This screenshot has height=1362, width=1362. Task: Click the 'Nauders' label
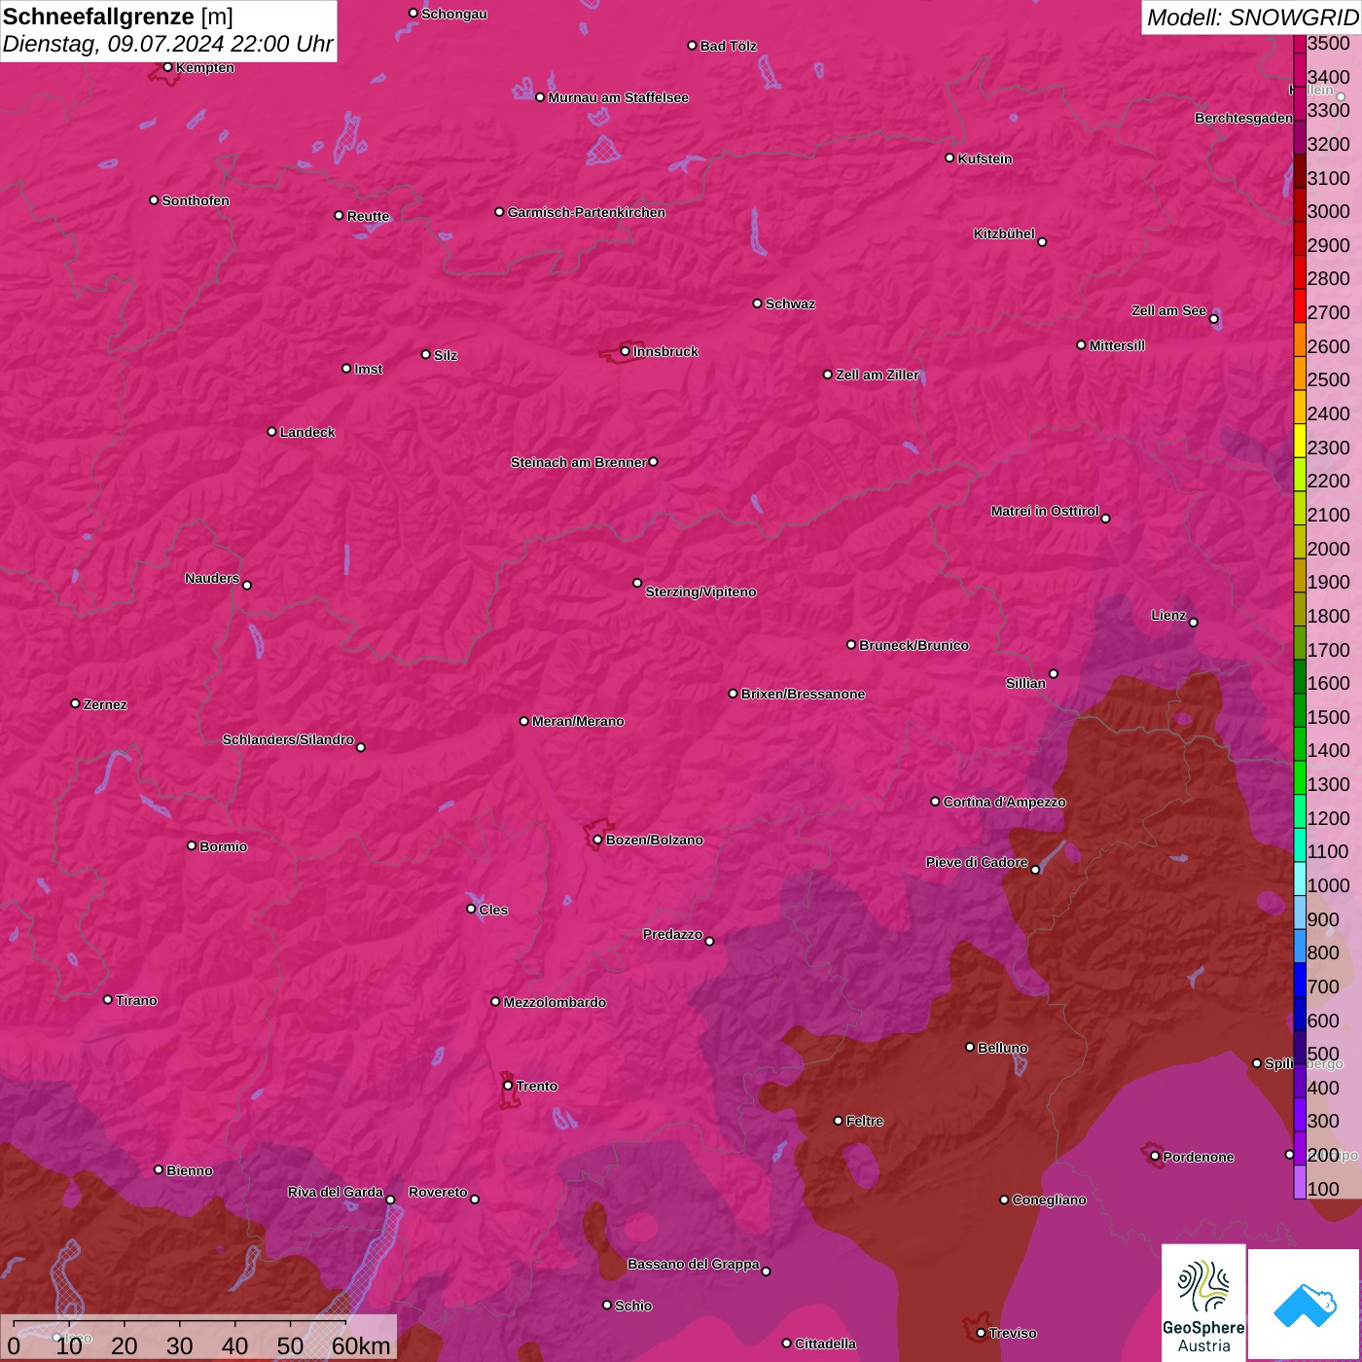pyautogui.click(x=212, y=578)
